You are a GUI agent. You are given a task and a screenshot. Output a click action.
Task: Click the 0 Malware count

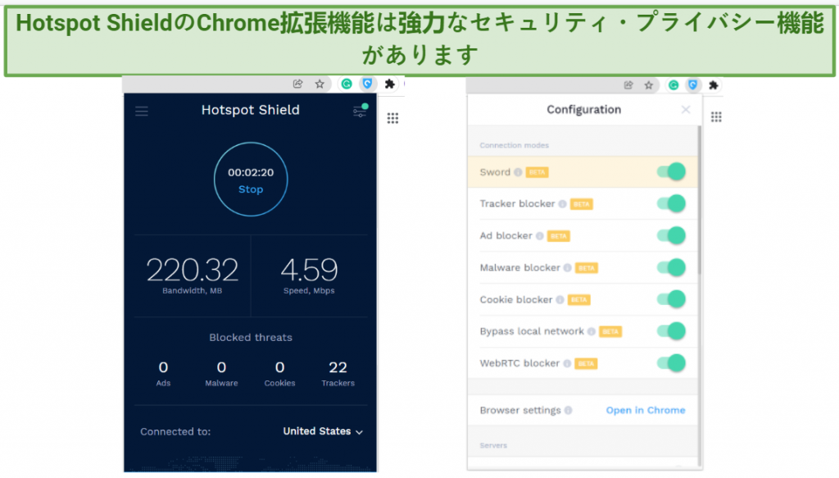coord(221,367)
